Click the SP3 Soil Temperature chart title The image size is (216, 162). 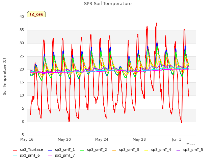pyautogui.click(x=108, y=4)
